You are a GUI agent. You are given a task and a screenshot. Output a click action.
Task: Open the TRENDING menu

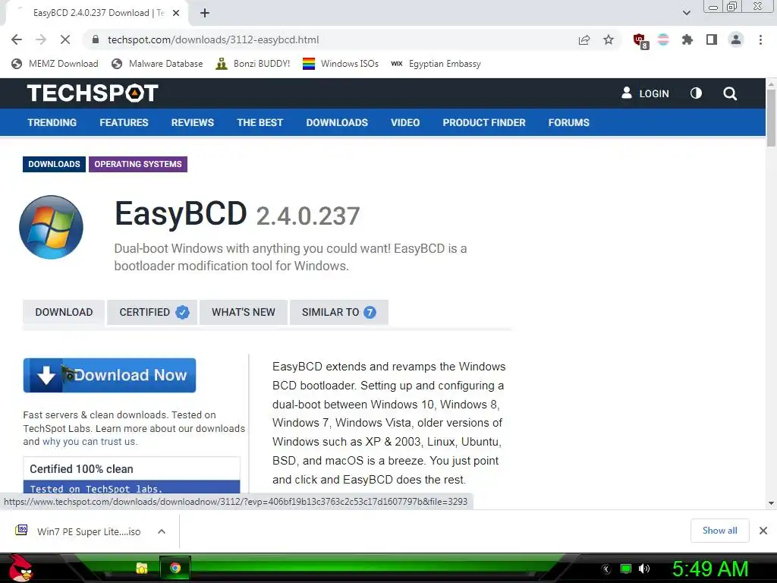tap(52, 122)
